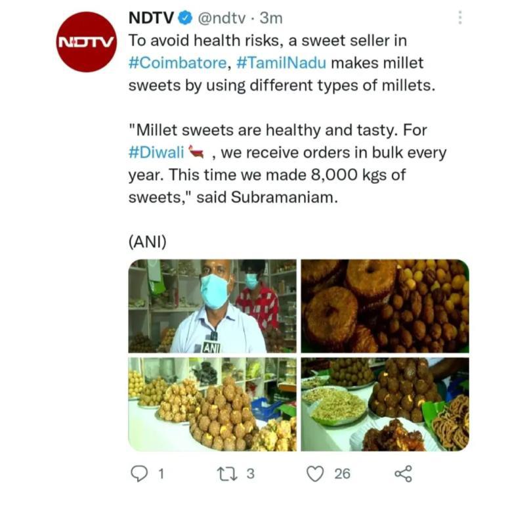Open photo of fried sweets closeup
Image resolution: width=529 pixels, height=505 pixels.
tap(385, 306)
